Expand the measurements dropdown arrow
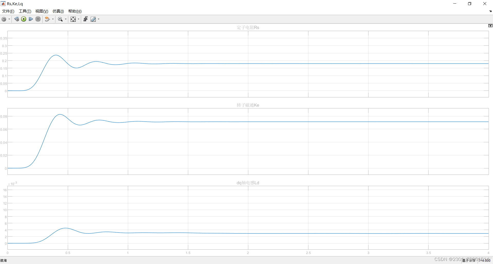Viewport: 493px width, 264px height. click(99, 19)
